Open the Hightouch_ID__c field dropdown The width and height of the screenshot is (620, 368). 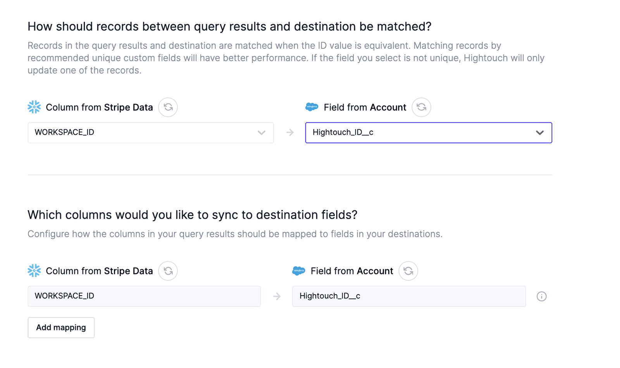428,132
